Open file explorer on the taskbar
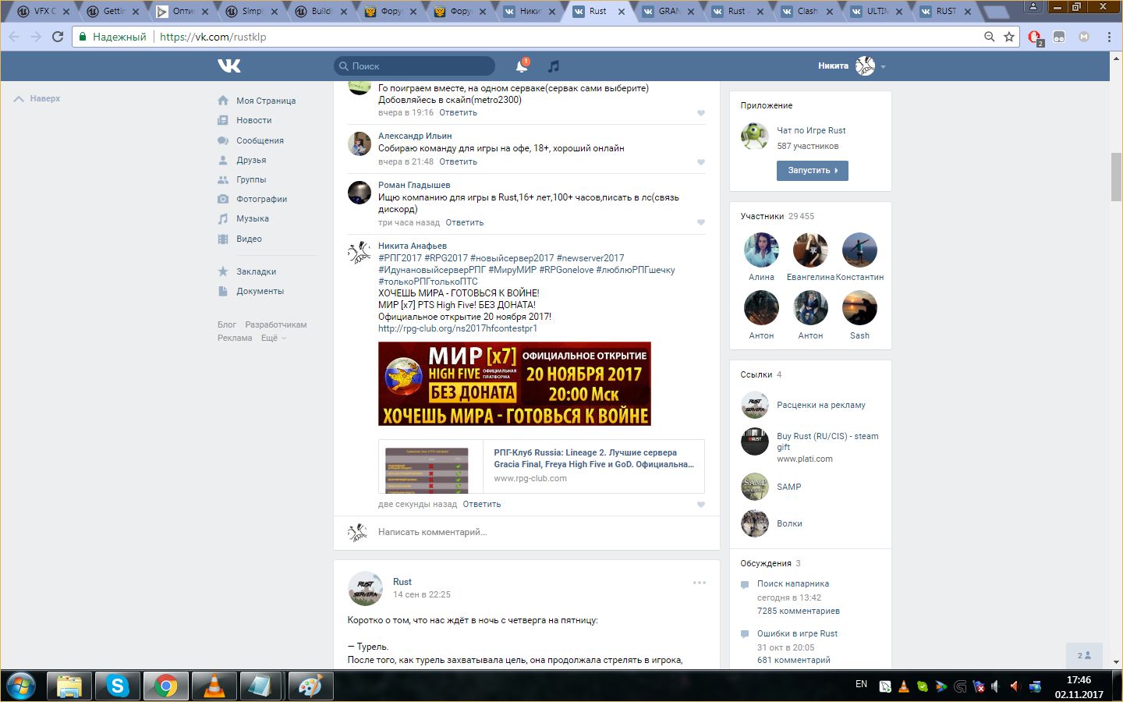Screen dimensions: 1123x702 [x=69, y=686]
